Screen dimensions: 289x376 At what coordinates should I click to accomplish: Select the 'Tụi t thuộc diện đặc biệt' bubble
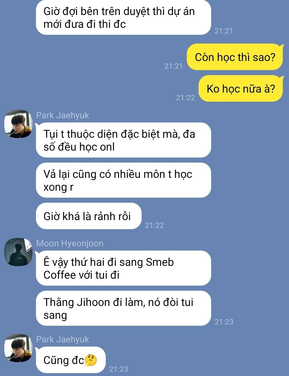123,140
